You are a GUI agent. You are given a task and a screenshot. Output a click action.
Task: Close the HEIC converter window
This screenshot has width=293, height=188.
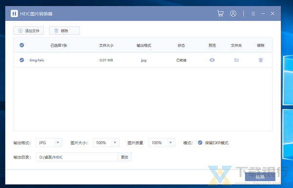click(x=272, y=14)
